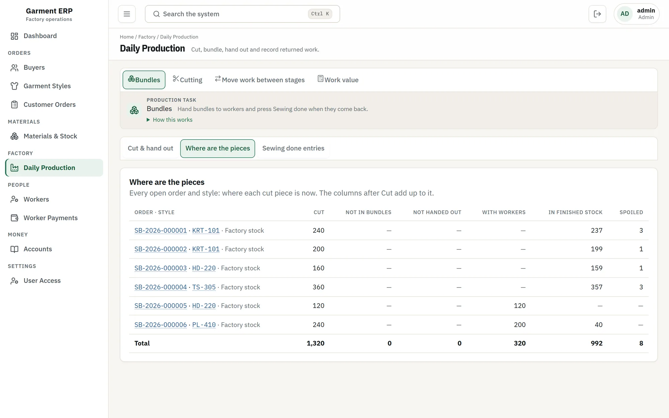Open style TS-305 link
The width and height of the screenshot is (669, 418).
[x=204, y=287]
